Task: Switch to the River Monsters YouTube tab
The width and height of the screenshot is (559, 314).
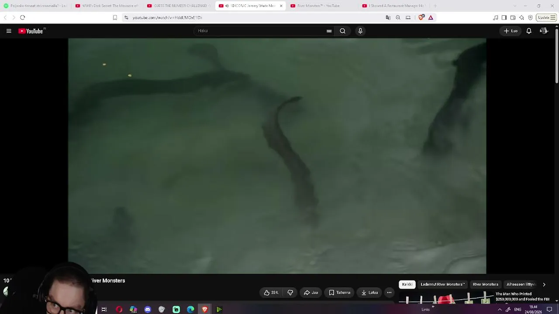Action: coord(322,6)
